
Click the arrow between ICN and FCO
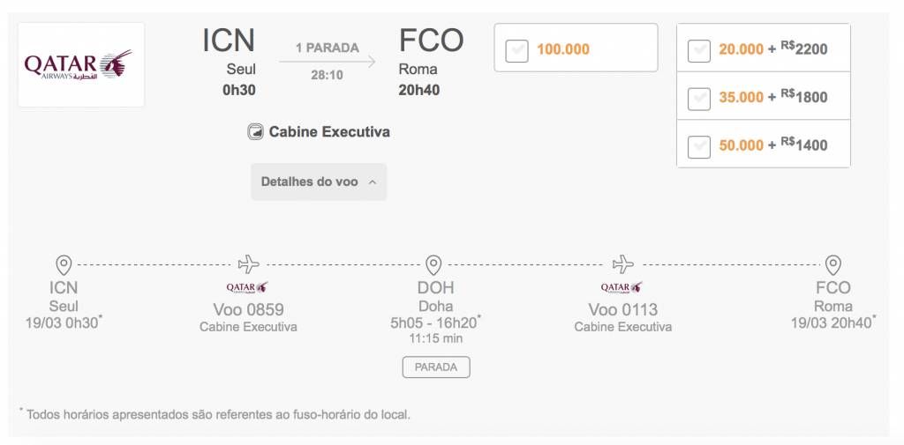[x=328, y=62]
